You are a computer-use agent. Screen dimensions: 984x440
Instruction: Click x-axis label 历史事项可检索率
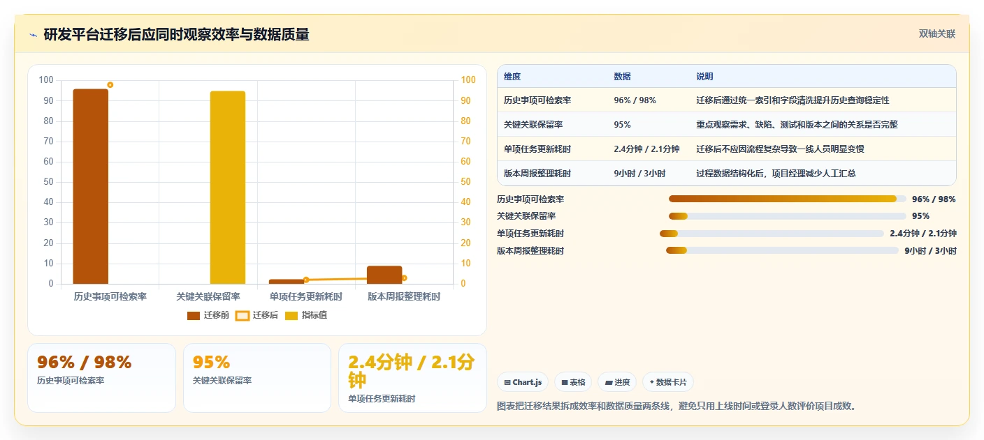pos(110,296)
